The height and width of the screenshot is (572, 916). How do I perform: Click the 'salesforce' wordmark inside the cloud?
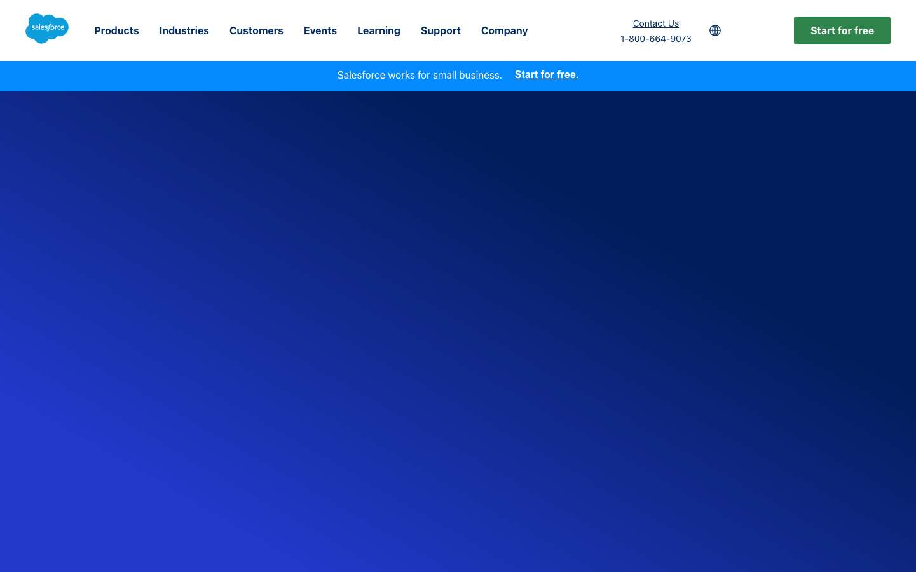coord(48,27)
